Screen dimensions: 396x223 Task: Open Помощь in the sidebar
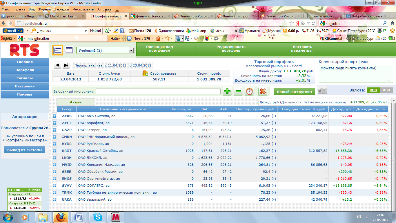click(x=25, y=94)
